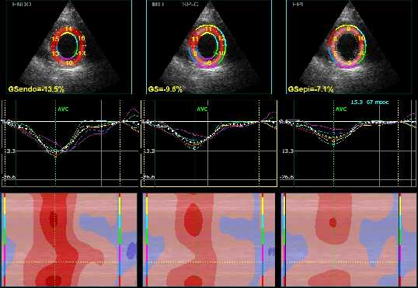Image resolution: width=418 pixels, height=288 pixels.
Task: Click the 13.3 axis label in mid graph
Action: point(149,151)
